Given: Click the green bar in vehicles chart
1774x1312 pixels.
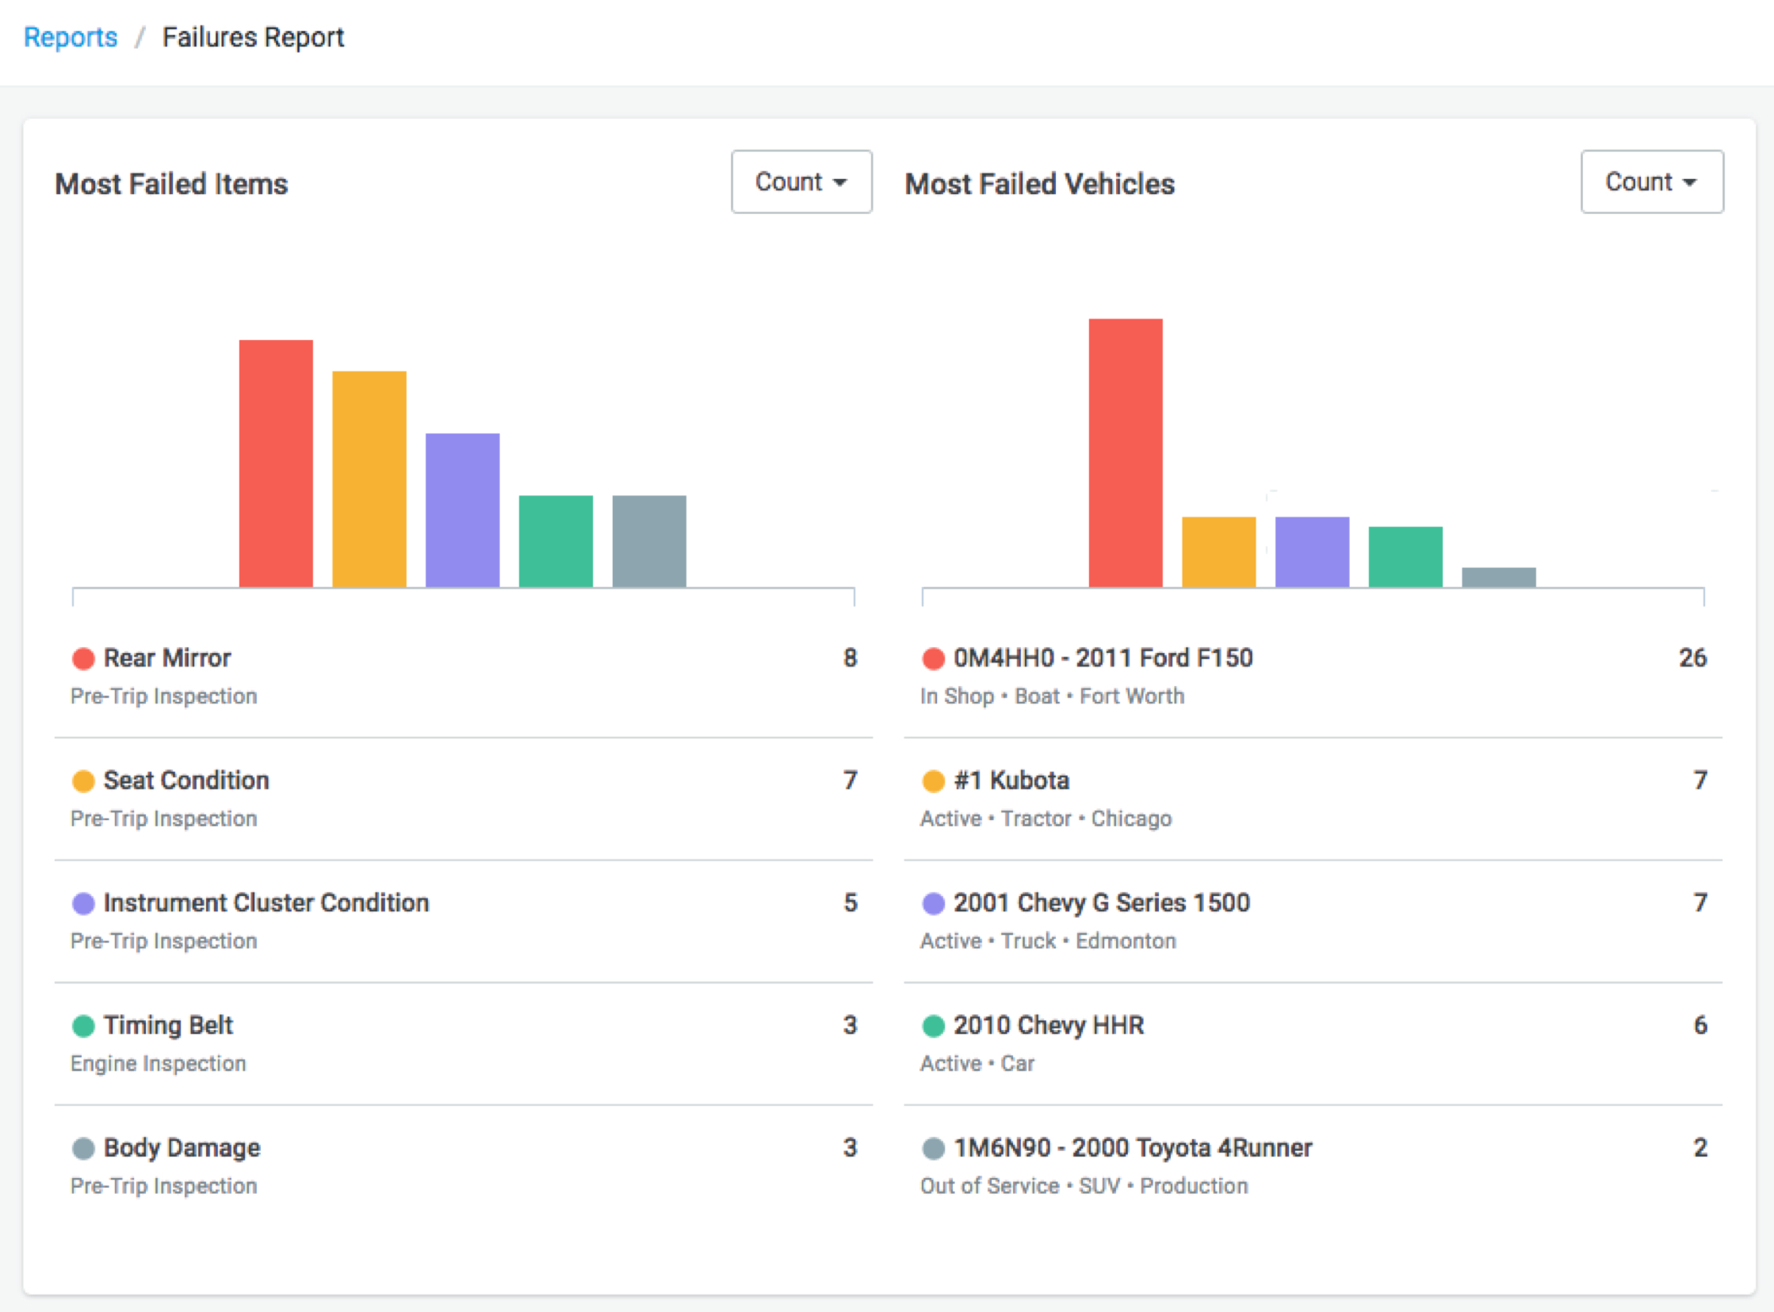Looking at the screenshot, I should [1405, 557].
